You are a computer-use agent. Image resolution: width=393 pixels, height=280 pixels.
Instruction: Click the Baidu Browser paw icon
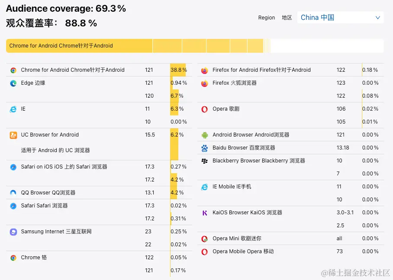tap(205, 148)
